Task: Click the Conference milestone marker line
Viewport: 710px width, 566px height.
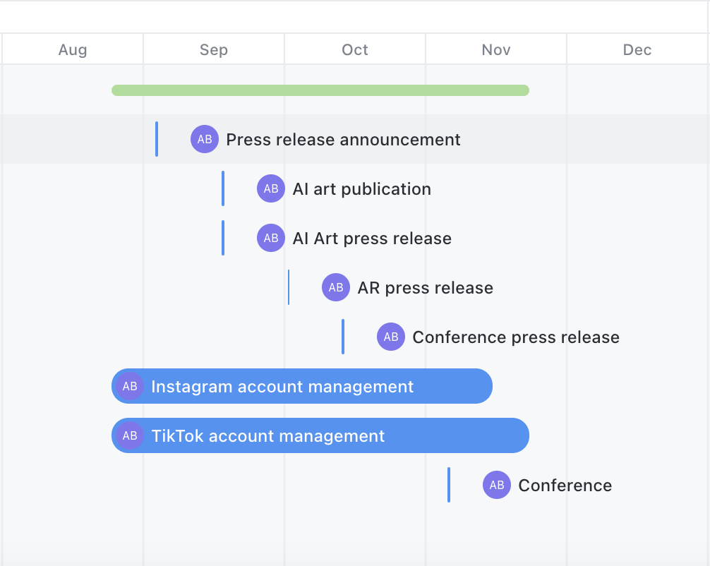Action: (x=449, y=485)
